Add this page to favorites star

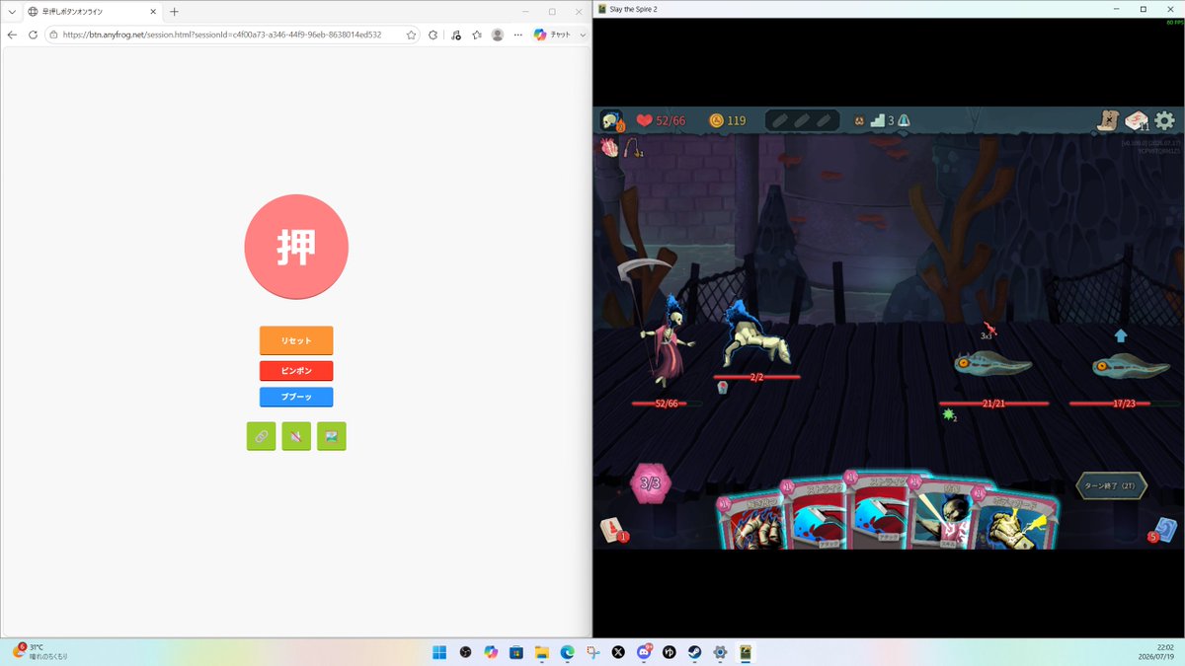tap(411, 35)
